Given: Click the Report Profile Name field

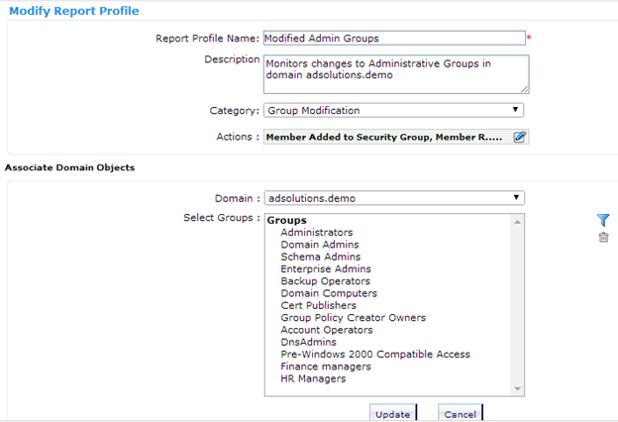Looking at the screenshot, I should pos(394,39).
